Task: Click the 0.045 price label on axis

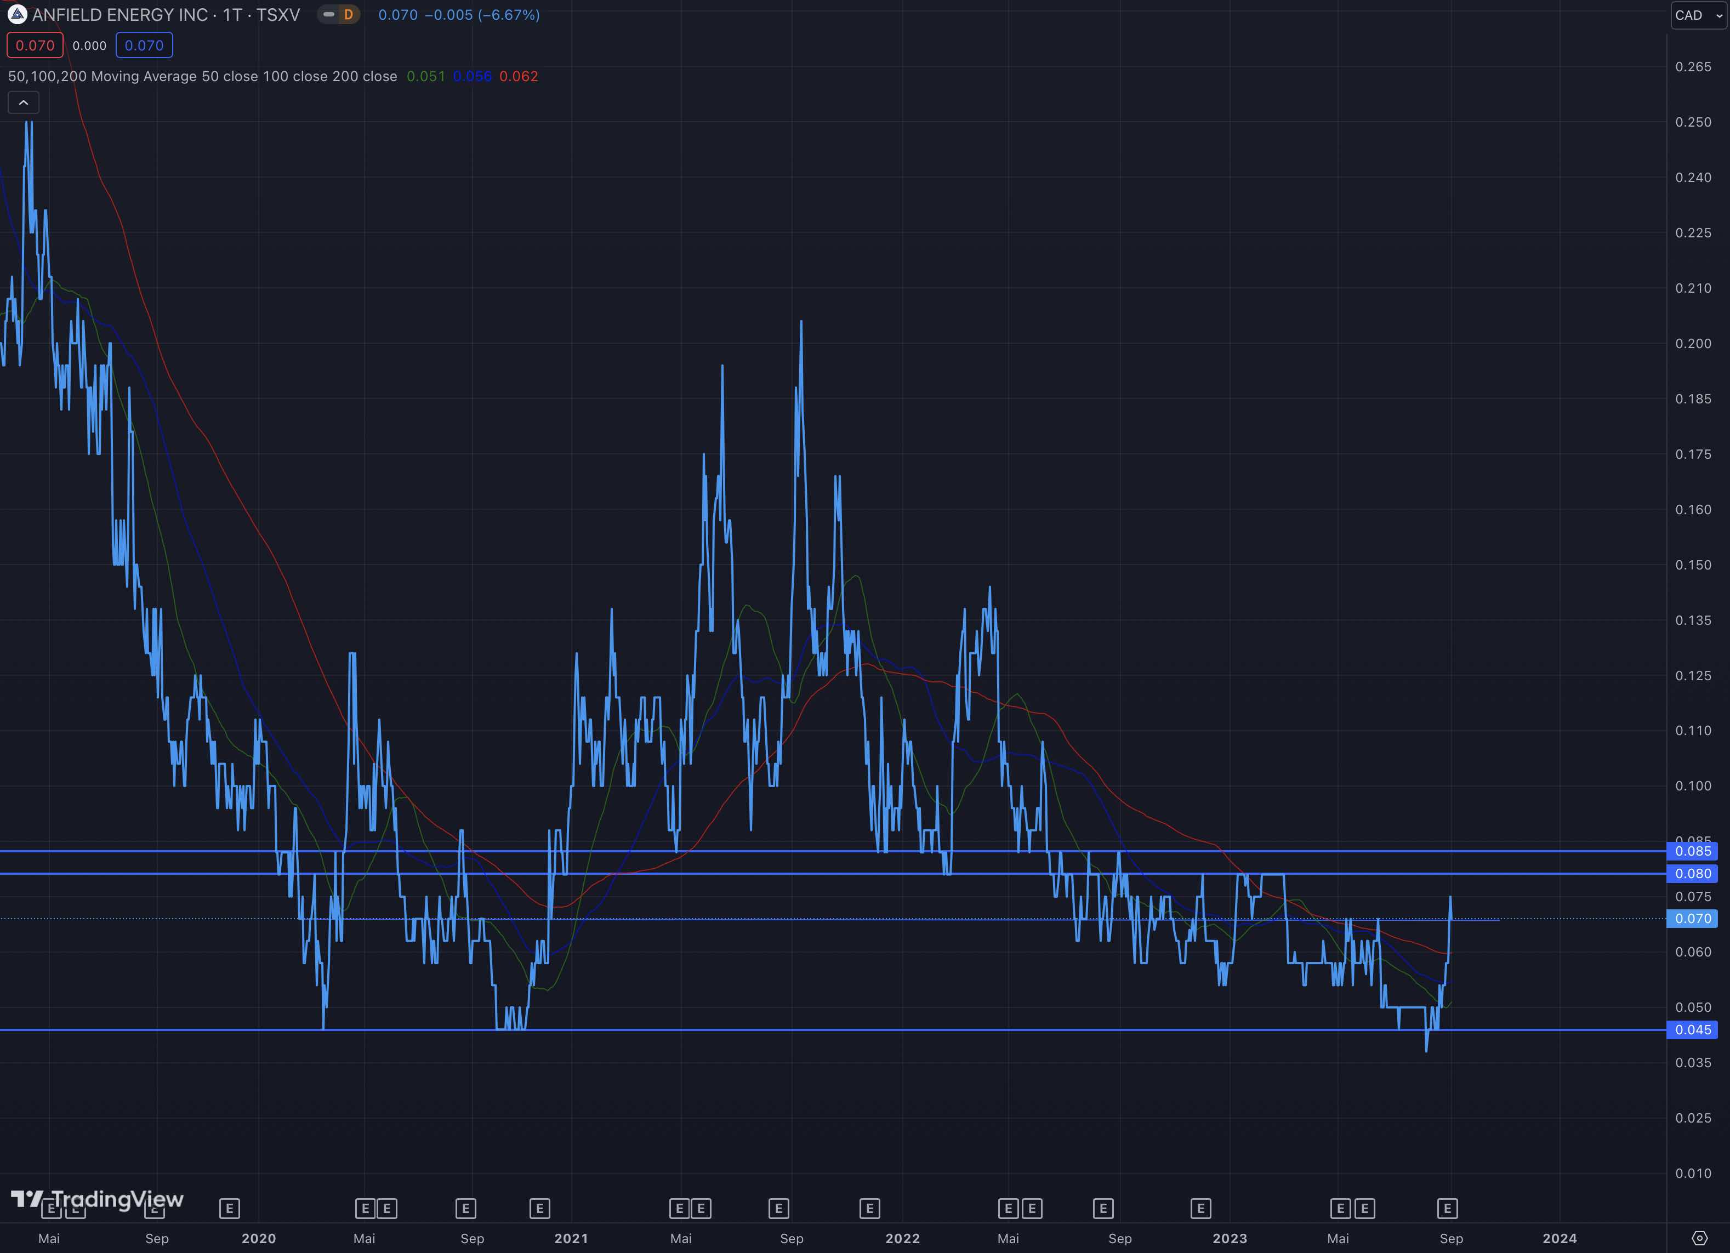Action: [1693, 1029]
